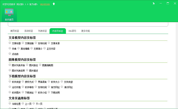
Task: Select the 内容页标签 tab
Action: [x=58, y=31]
